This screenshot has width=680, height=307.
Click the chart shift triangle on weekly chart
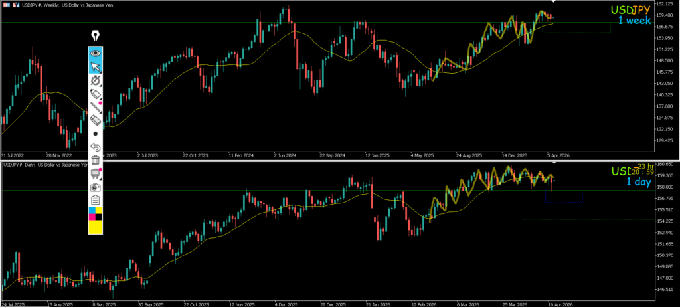[553, 3]
